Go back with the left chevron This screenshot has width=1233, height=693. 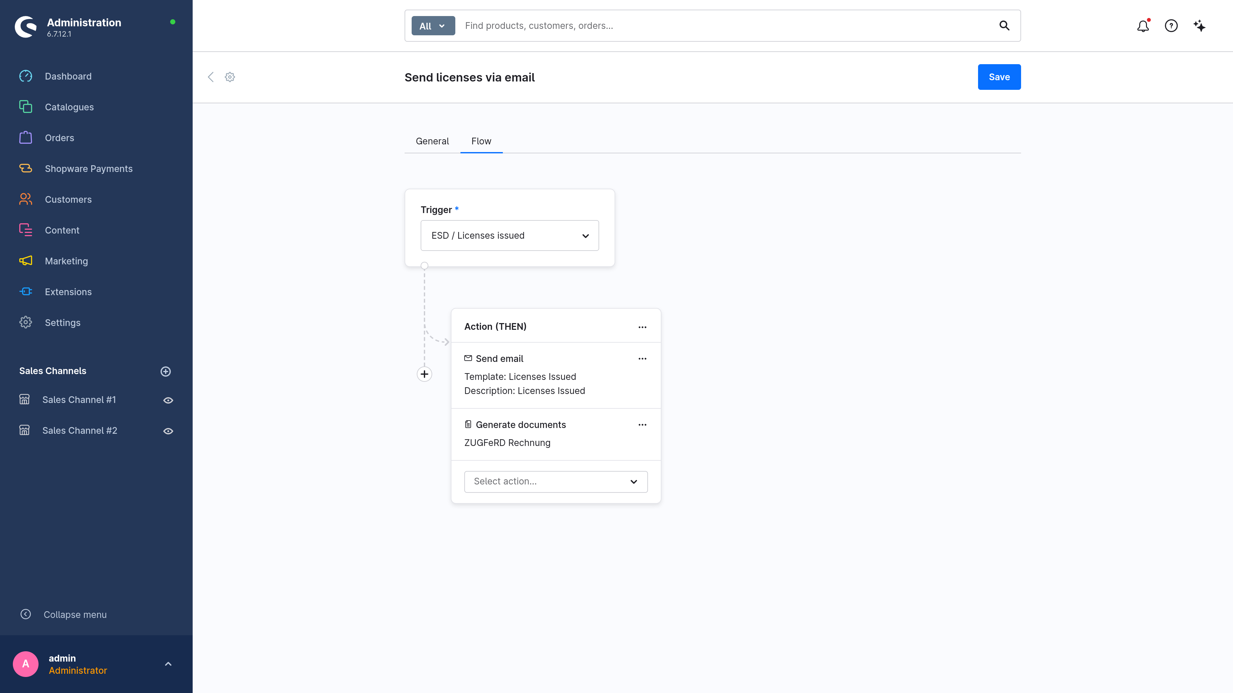[211, 77]
